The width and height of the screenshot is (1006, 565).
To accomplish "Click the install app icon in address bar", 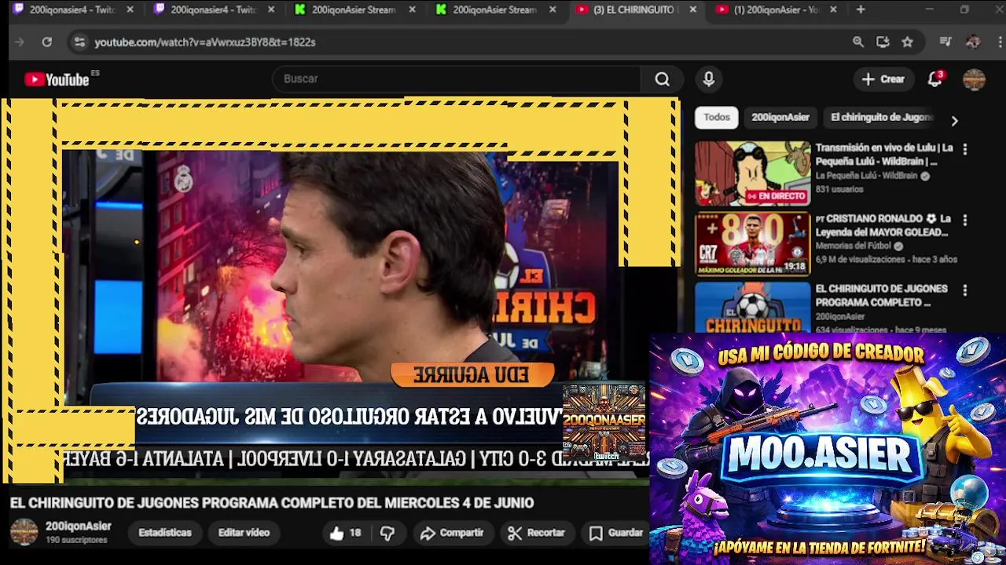I will (883, 42).
